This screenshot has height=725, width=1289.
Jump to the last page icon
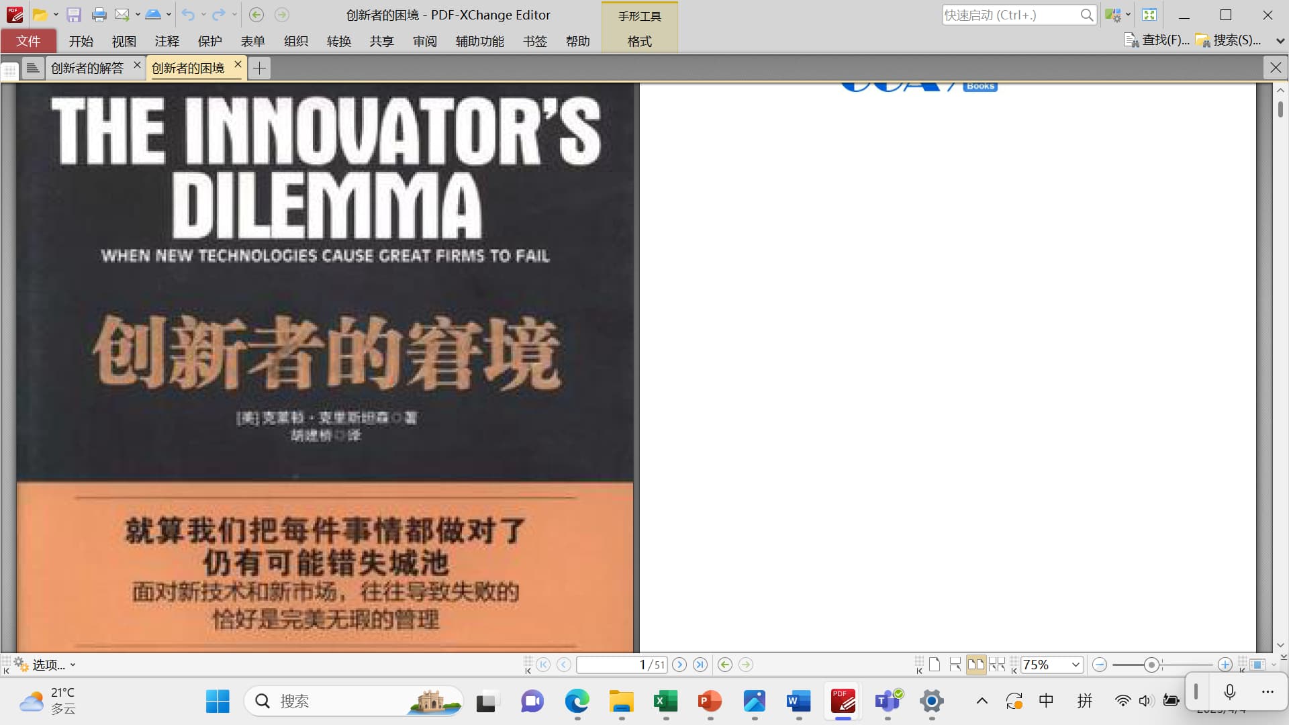point(700,665)
